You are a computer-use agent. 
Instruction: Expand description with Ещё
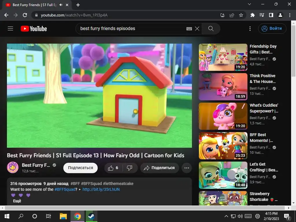(17, 201)
